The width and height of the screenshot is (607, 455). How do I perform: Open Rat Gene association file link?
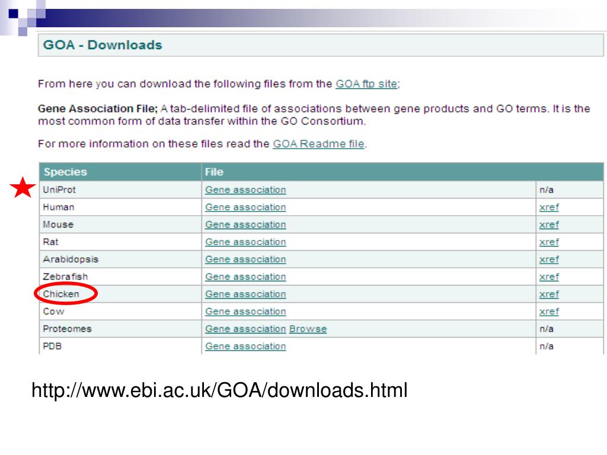245,242
